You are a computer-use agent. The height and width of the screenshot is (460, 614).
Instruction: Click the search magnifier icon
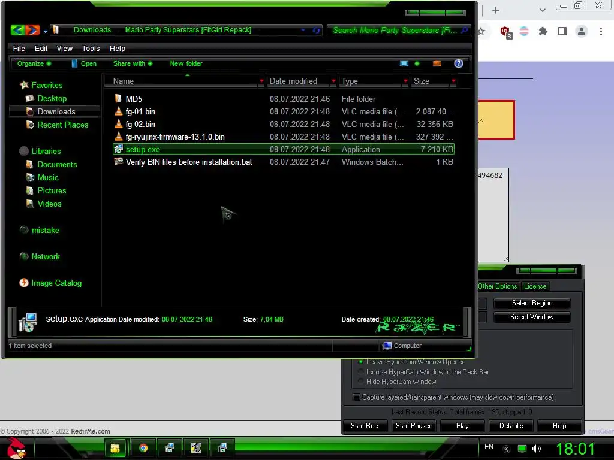[x=465, y=30]
